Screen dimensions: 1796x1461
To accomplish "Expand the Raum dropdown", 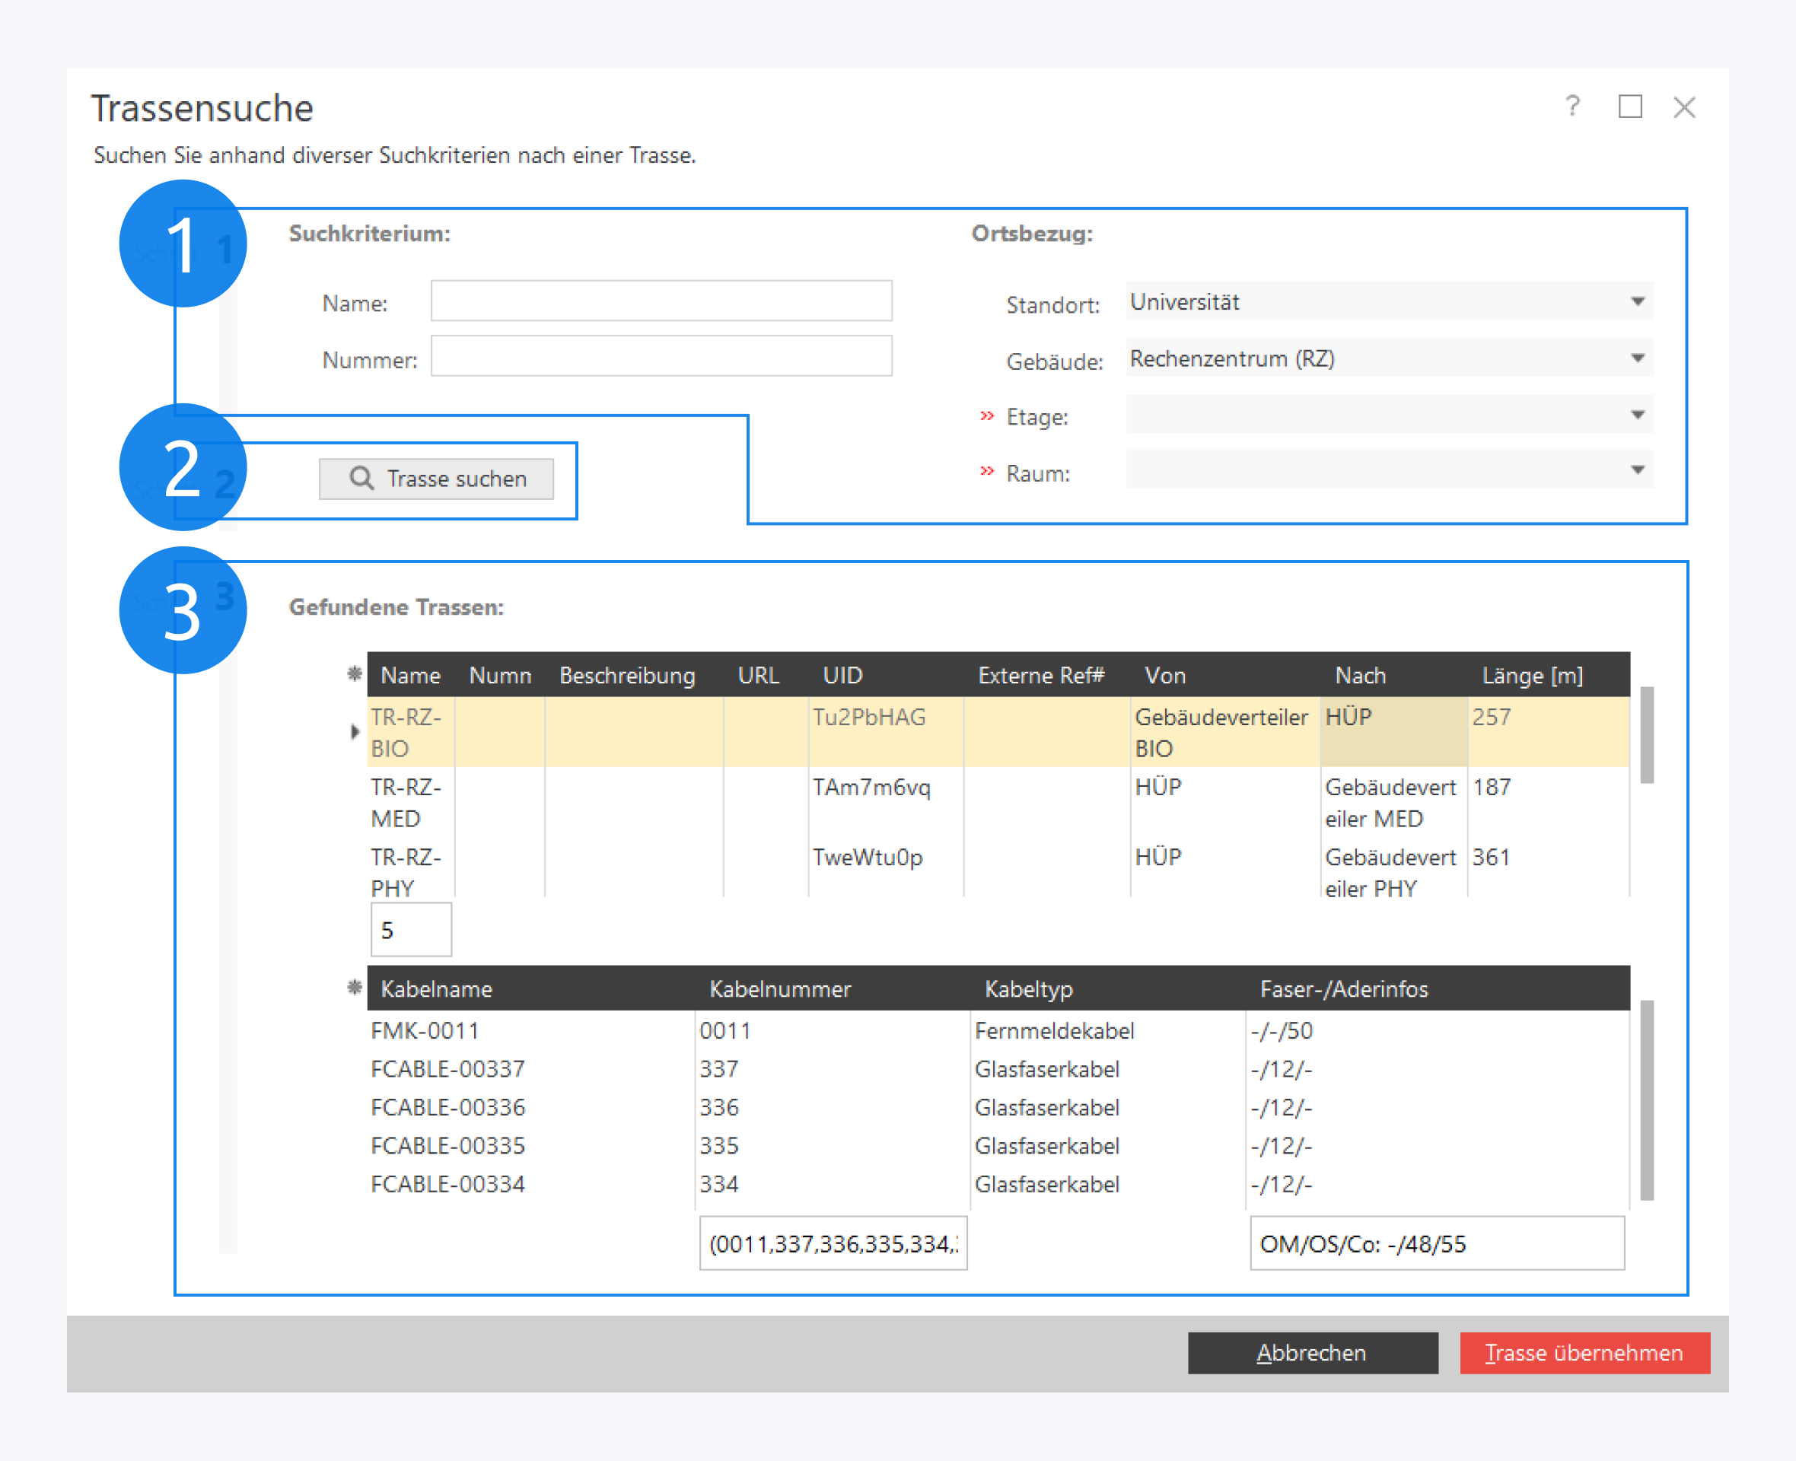I will pos(1637,470).
